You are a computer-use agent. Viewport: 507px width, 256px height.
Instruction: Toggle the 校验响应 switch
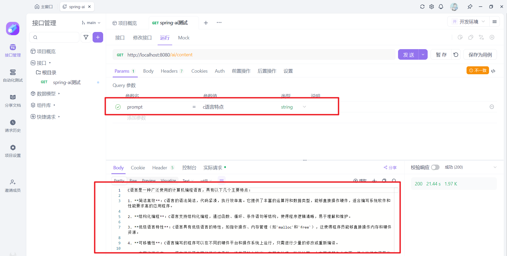(435, 167)
